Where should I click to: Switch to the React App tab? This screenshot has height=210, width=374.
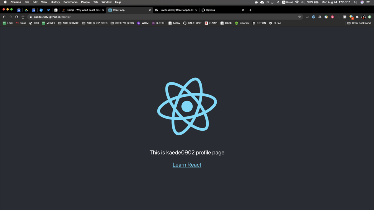tap(126, 10)
